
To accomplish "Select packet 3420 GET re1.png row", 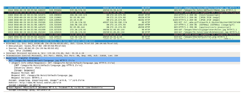I will pos(122,37).
